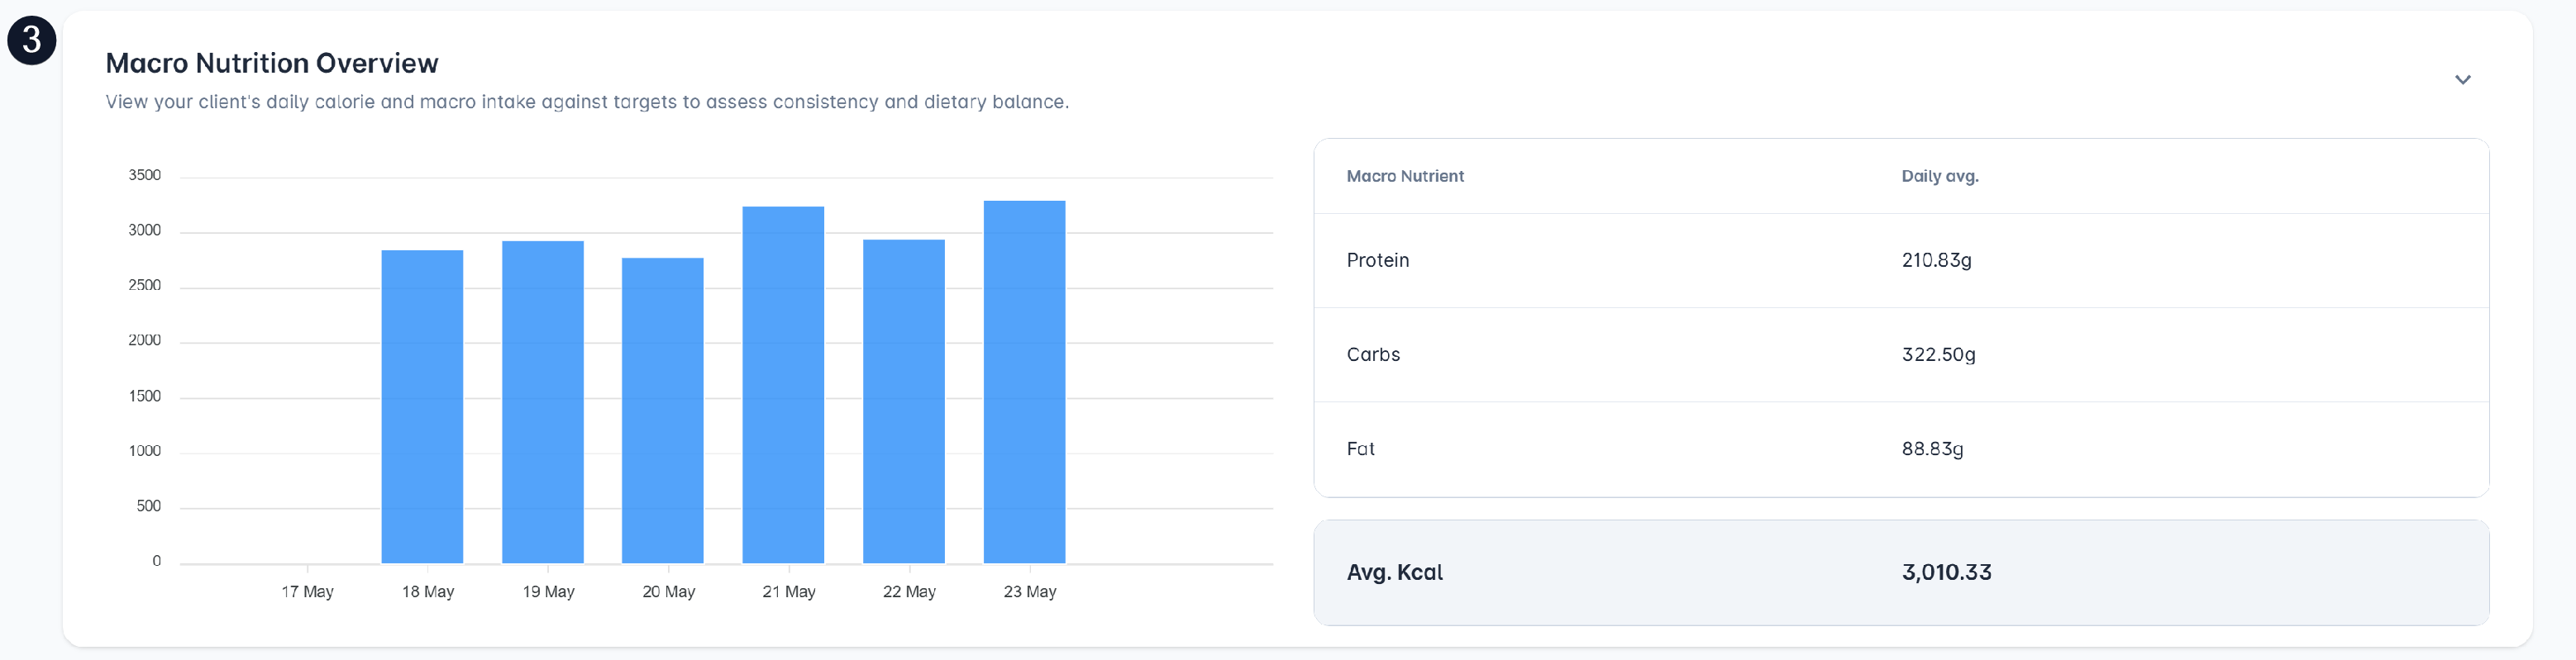
Task: Click the 19 May calorie bar
Action: (x=542, y=401)
